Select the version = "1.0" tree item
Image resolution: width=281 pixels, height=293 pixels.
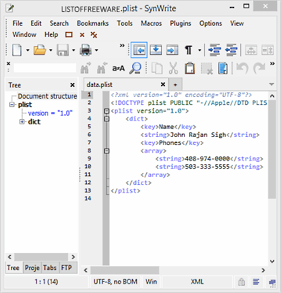[x=50, y=113]
